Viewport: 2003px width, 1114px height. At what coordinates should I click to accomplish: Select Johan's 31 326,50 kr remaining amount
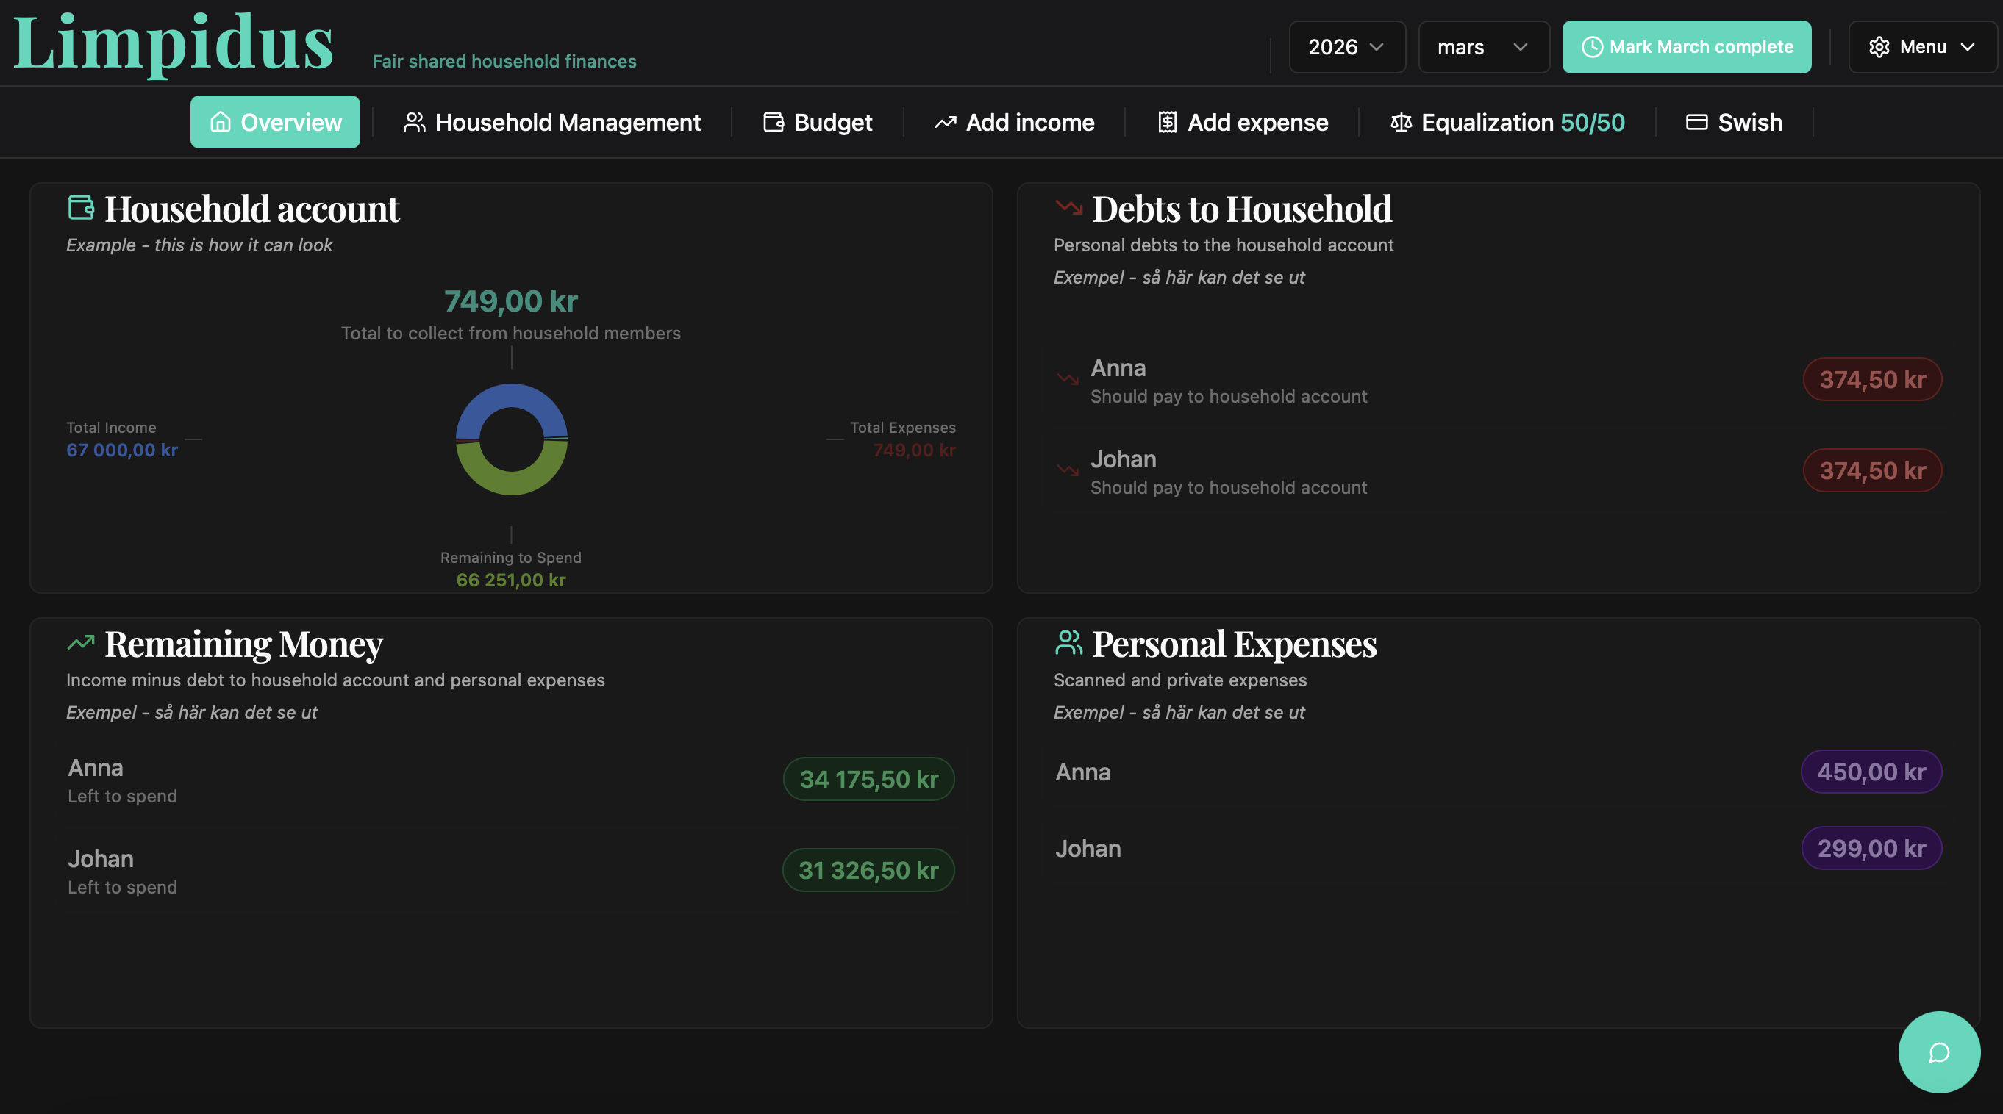pos(868,870)
